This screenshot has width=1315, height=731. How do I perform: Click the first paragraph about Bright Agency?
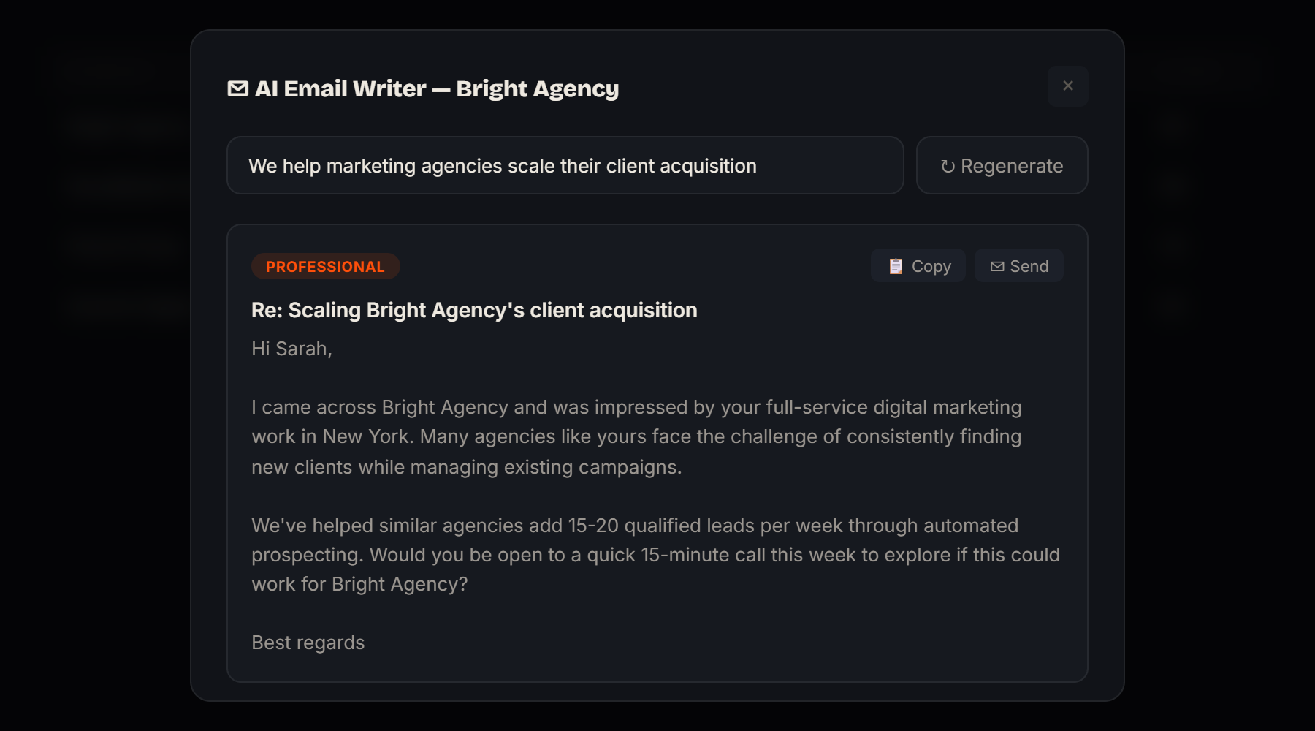pos(636,436)
